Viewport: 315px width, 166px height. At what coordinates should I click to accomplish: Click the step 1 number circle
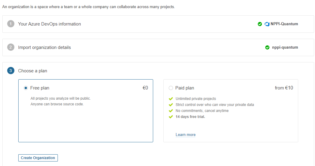click(x=11, y=24)
